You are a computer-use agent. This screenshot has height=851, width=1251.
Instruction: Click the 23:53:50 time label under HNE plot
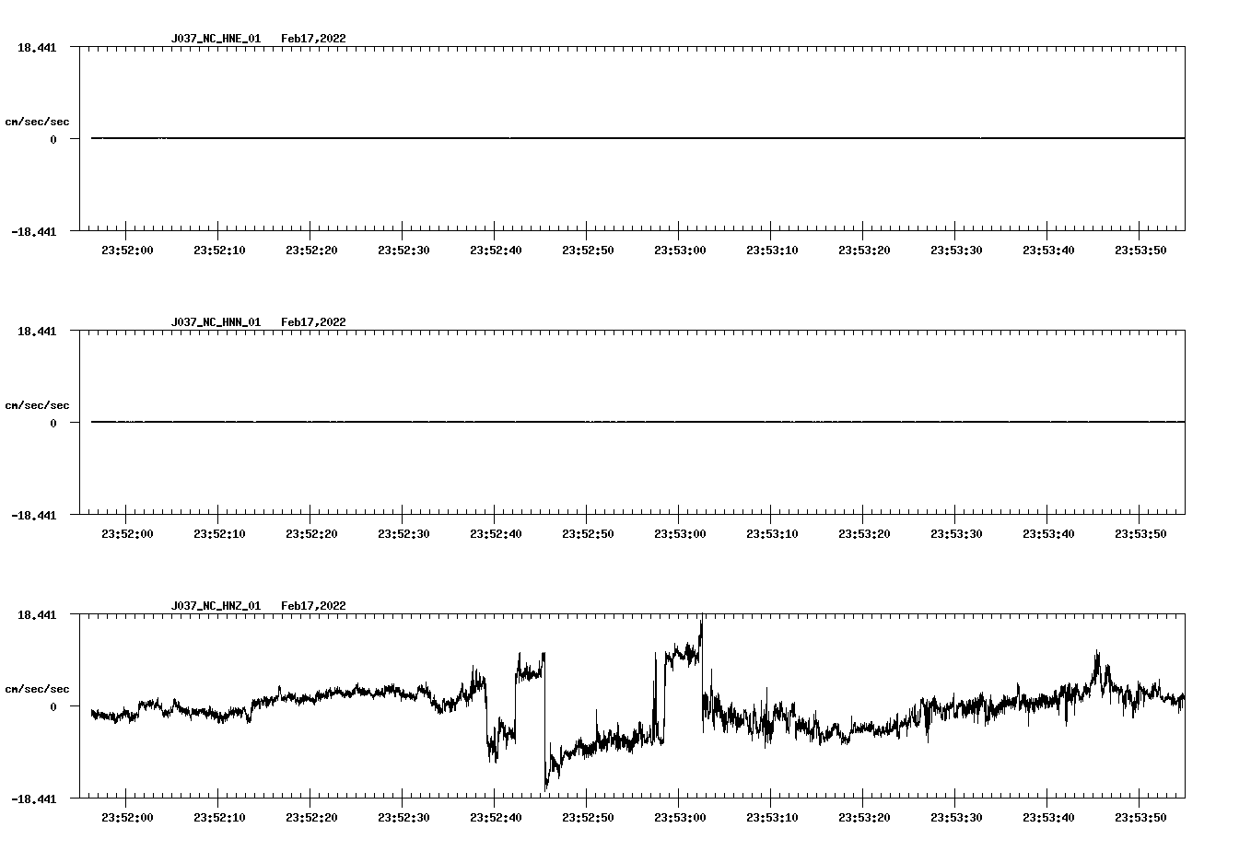pos(1140,251)
